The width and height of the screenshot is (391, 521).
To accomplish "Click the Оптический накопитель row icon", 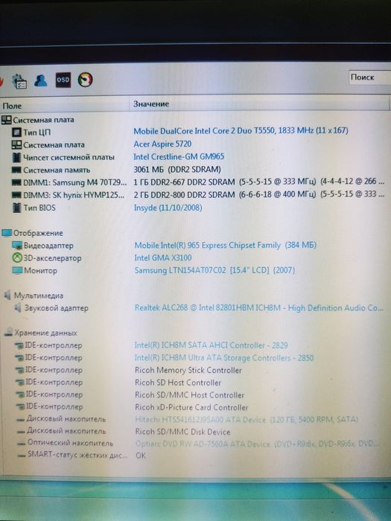I will click(22, 444).
